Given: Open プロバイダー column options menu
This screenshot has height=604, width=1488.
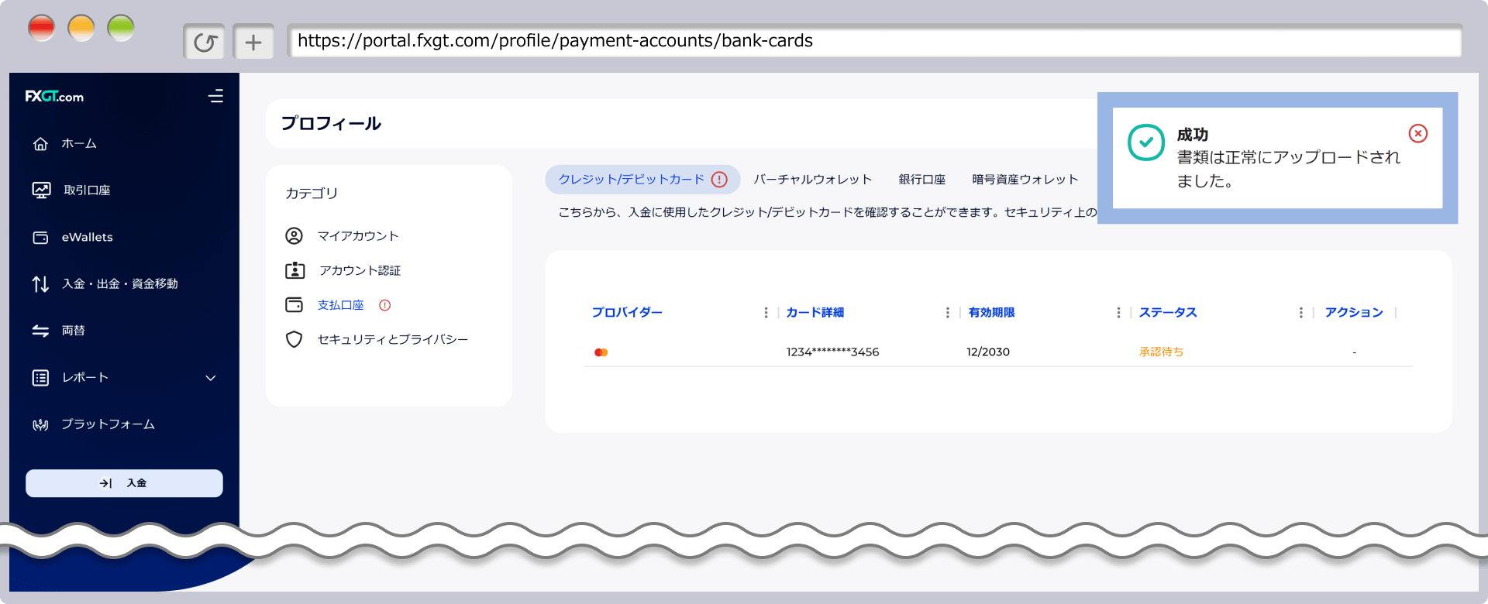Looking at the screenshot, I should click(x=766, y=312).
